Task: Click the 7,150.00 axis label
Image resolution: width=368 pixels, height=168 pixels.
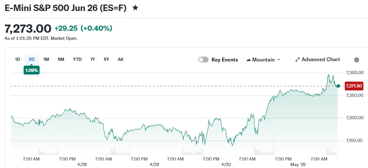Action: click(355, 140)
